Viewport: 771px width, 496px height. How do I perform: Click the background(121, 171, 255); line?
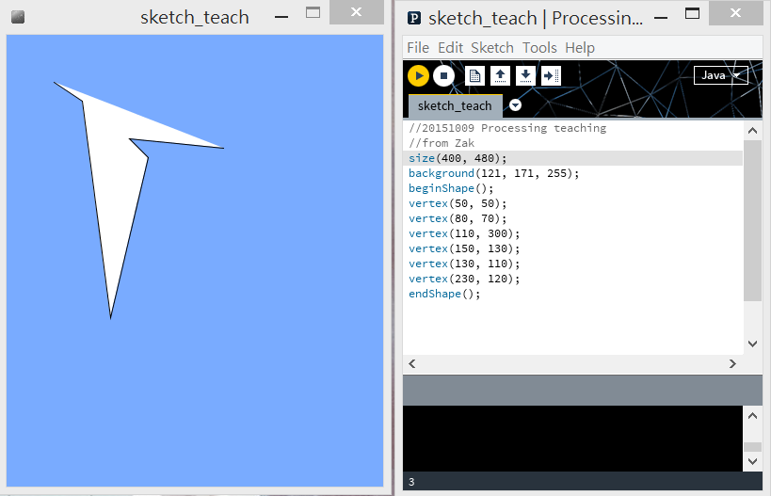[x=493, y=173]
